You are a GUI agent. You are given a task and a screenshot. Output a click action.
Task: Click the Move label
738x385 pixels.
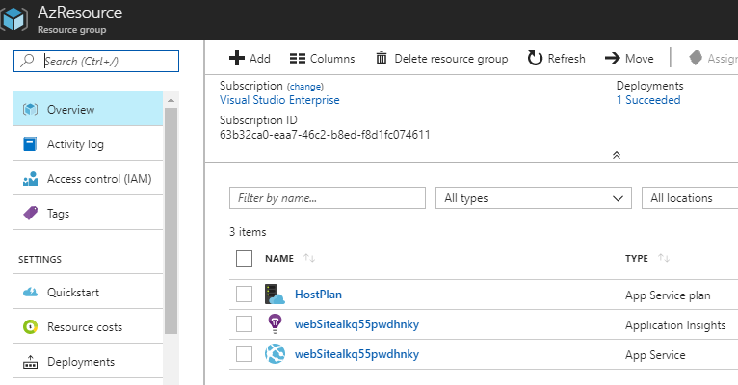639,59
